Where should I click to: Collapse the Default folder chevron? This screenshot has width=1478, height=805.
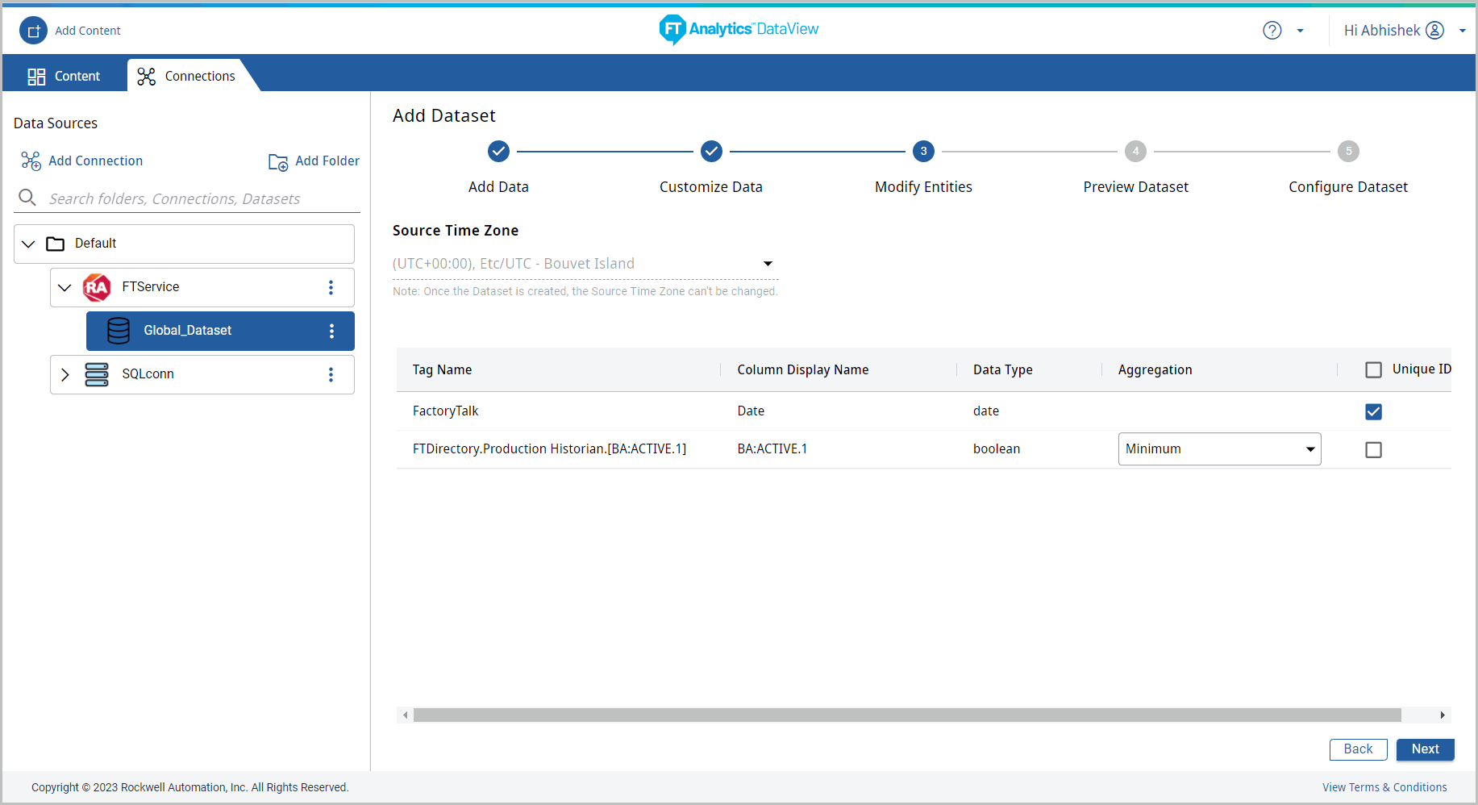[28, 244]
